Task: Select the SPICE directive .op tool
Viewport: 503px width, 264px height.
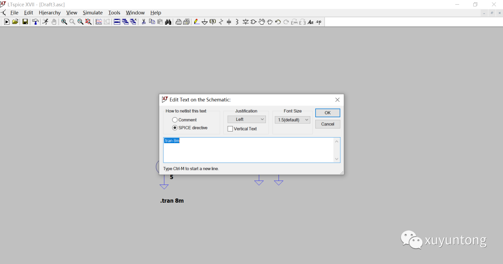Action: pyautogui.click(x=319, y=22)
